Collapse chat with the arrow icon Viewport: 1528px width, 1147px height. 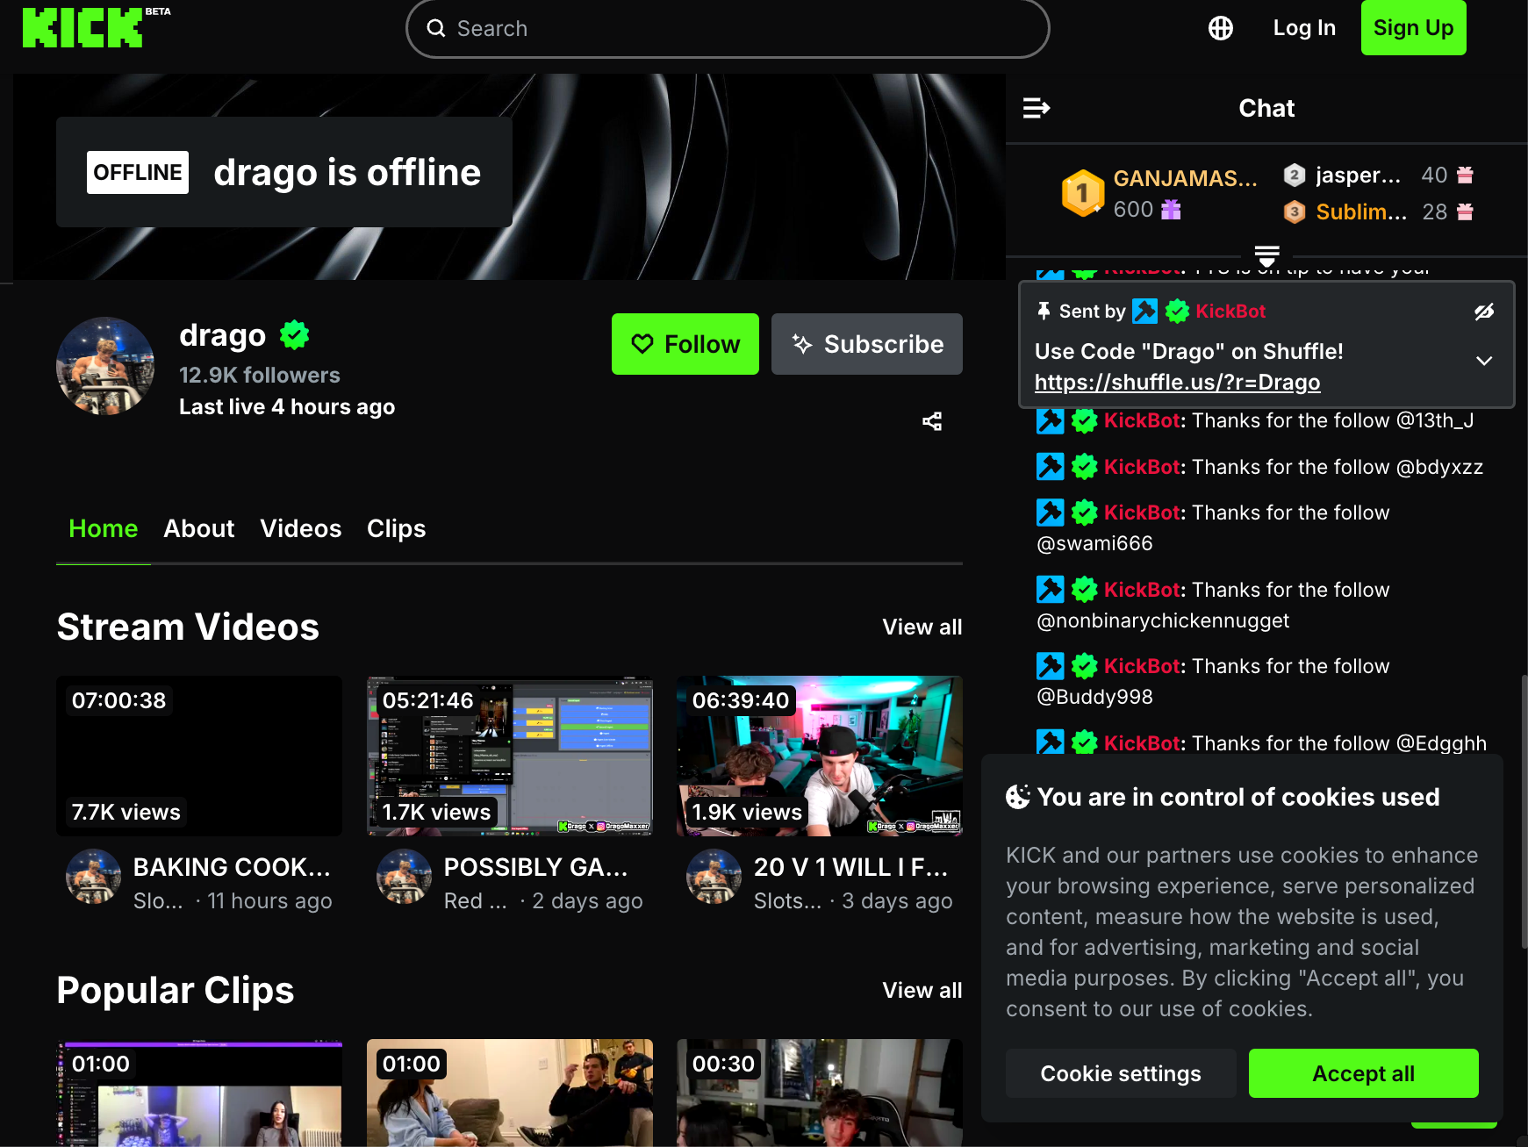coord(1037,108)
